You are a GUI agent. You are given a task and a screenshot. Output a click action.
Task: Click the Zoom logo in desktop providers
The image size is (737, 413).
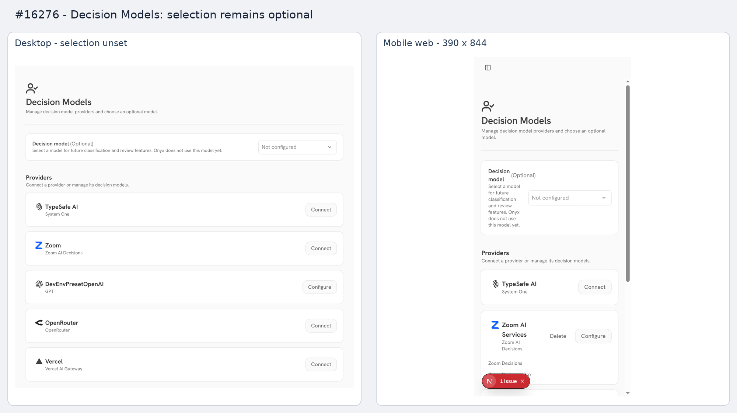click(39, 245)
